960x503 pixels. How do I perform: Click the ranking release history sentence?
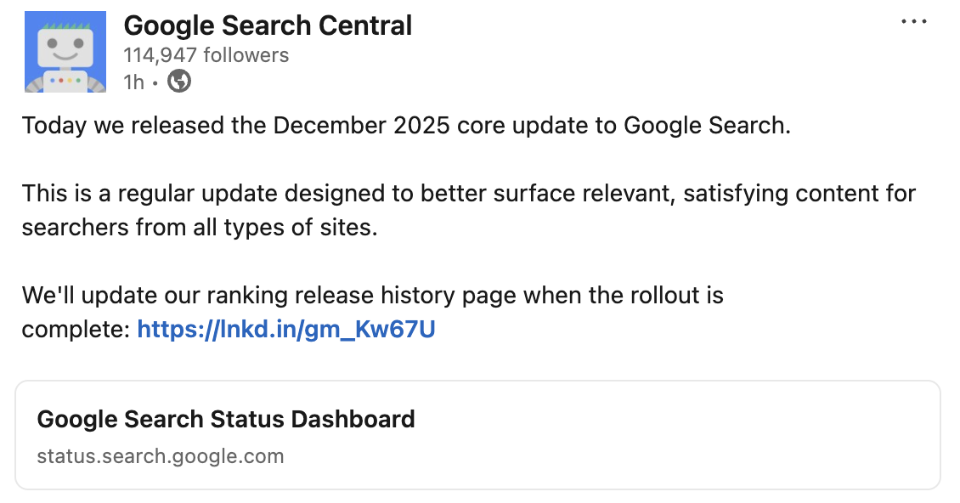(372, 296)
